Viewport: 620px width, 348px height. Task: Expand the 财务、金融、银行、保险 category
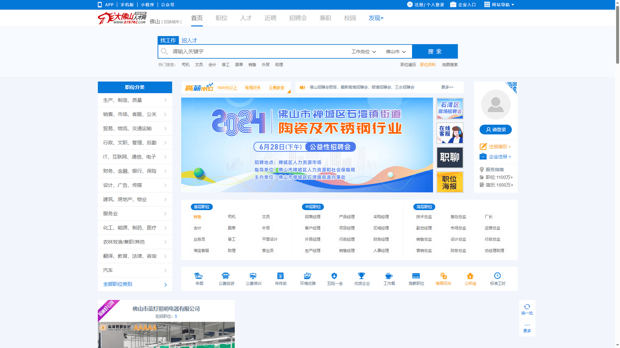click(x=135, y=171)
